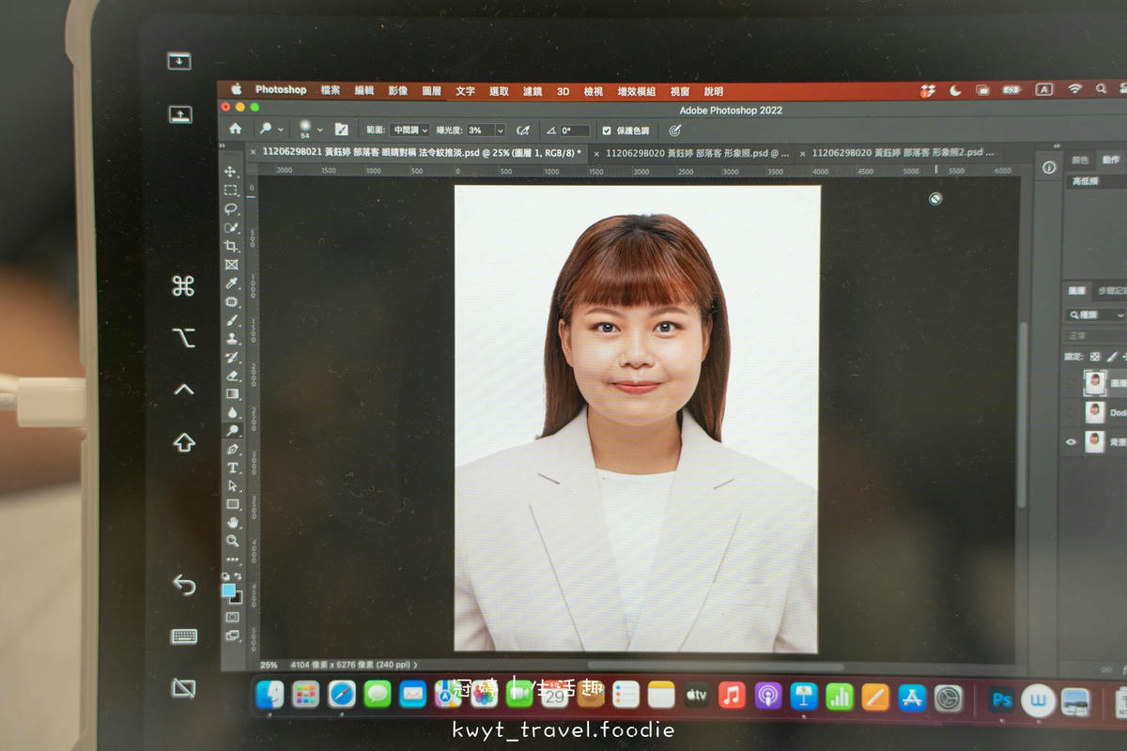
Task: Lock transparent pixels in Layers panel
Action: [x=1094, y=358]
